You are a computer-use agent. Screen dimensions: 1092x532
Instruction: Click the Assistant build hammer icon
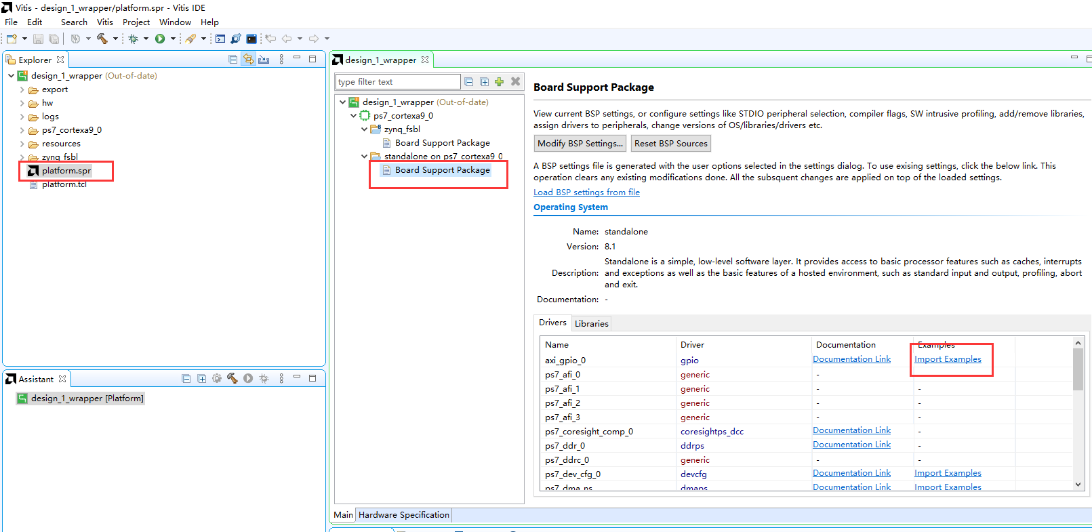pyautogui.click(x=232, y=379)
